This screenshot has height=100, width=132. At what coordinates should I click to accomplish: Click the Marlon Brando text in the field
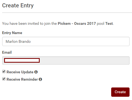[18, 41]
